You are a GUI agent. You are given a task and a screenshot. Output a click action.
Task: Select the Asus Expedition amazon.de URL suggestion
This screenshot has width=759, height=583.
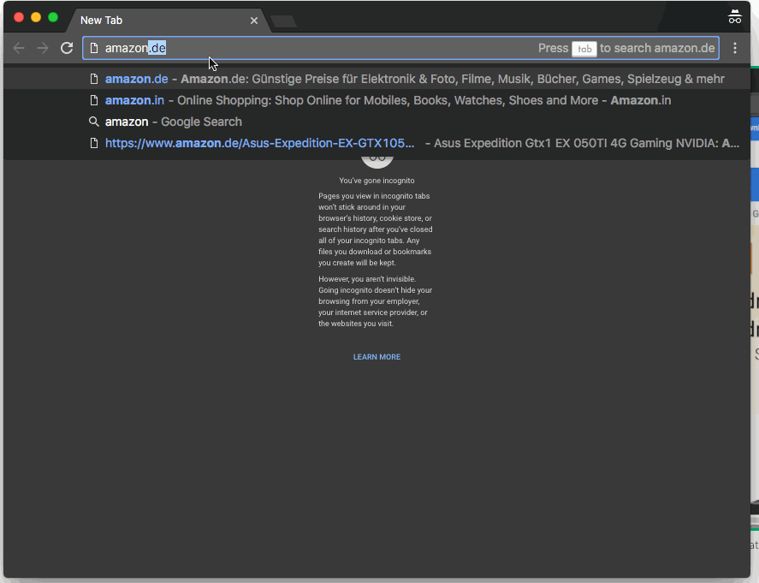pyautogui.click(x=377, y=143)
